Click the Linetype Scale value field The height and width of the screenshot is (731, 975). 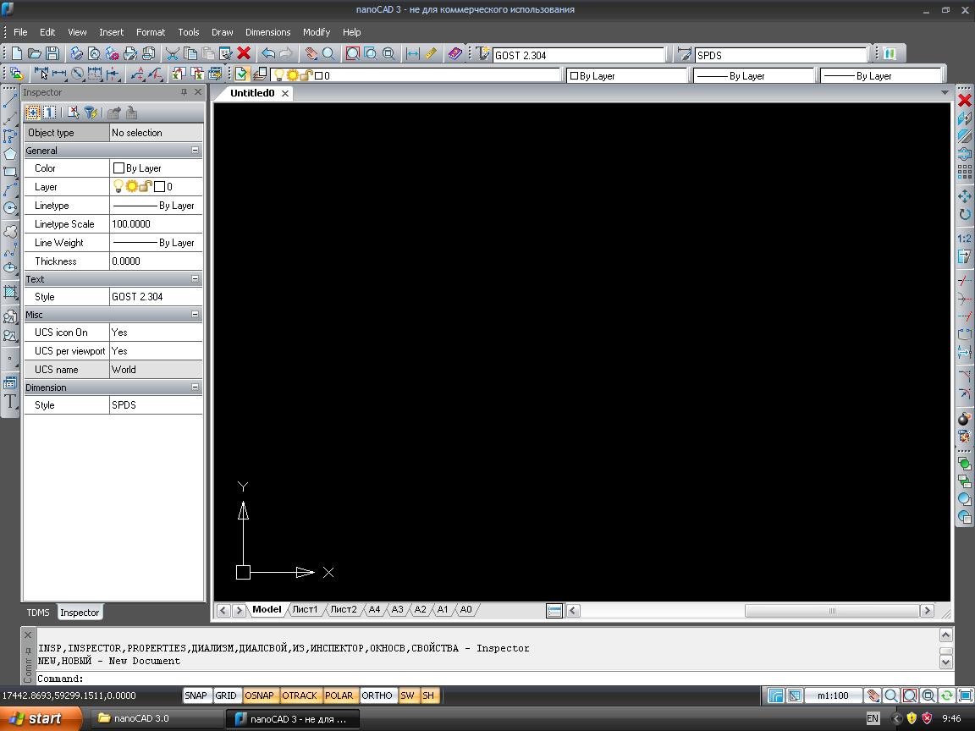[x=156, y=223]
